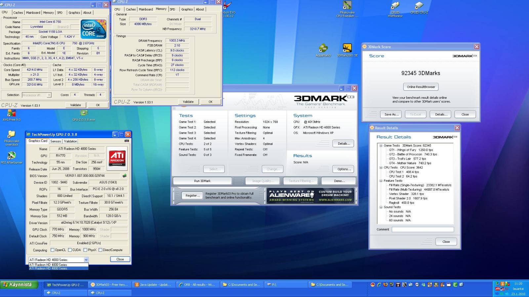Click the green C quick launch icon
This screenshot has height=297, width=529.
(x=455, y=284)
